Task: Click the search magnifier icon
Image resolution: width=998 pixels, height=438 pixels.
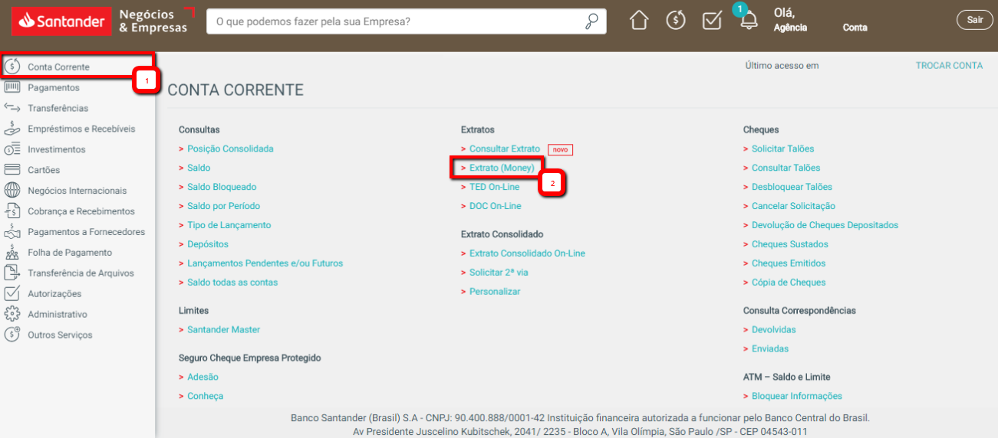Action: point(591,21)
